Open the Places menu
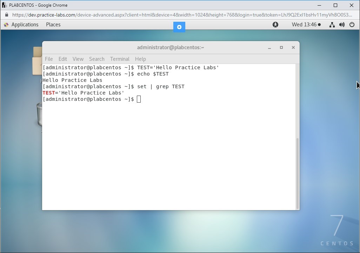Viewport: 360px width, 253px height. 53,25
